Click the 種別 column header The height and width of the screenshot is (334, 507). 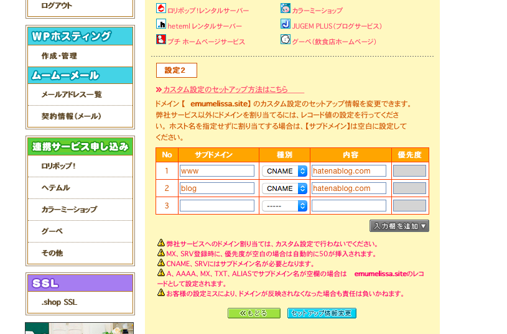[x=284, y=155]
